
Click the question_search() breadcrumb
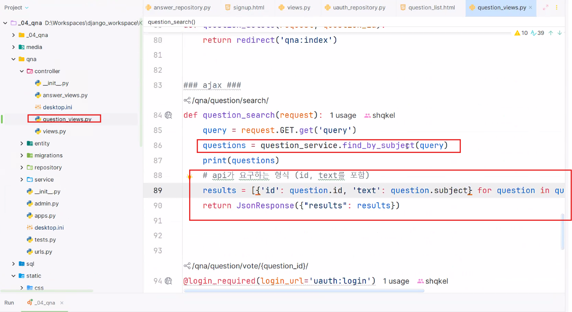pyautogui.click(x=172, y=22)
